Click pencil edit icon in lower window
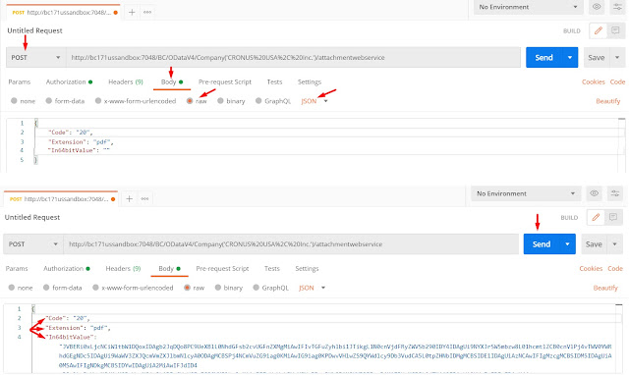 pos(596,218)
